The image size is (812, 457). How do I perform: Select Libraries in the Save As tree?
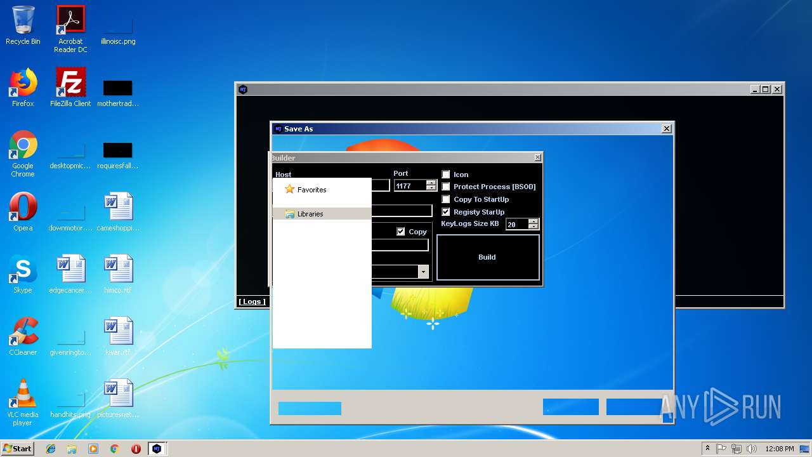pyautogui.click(x=322, y=214)
